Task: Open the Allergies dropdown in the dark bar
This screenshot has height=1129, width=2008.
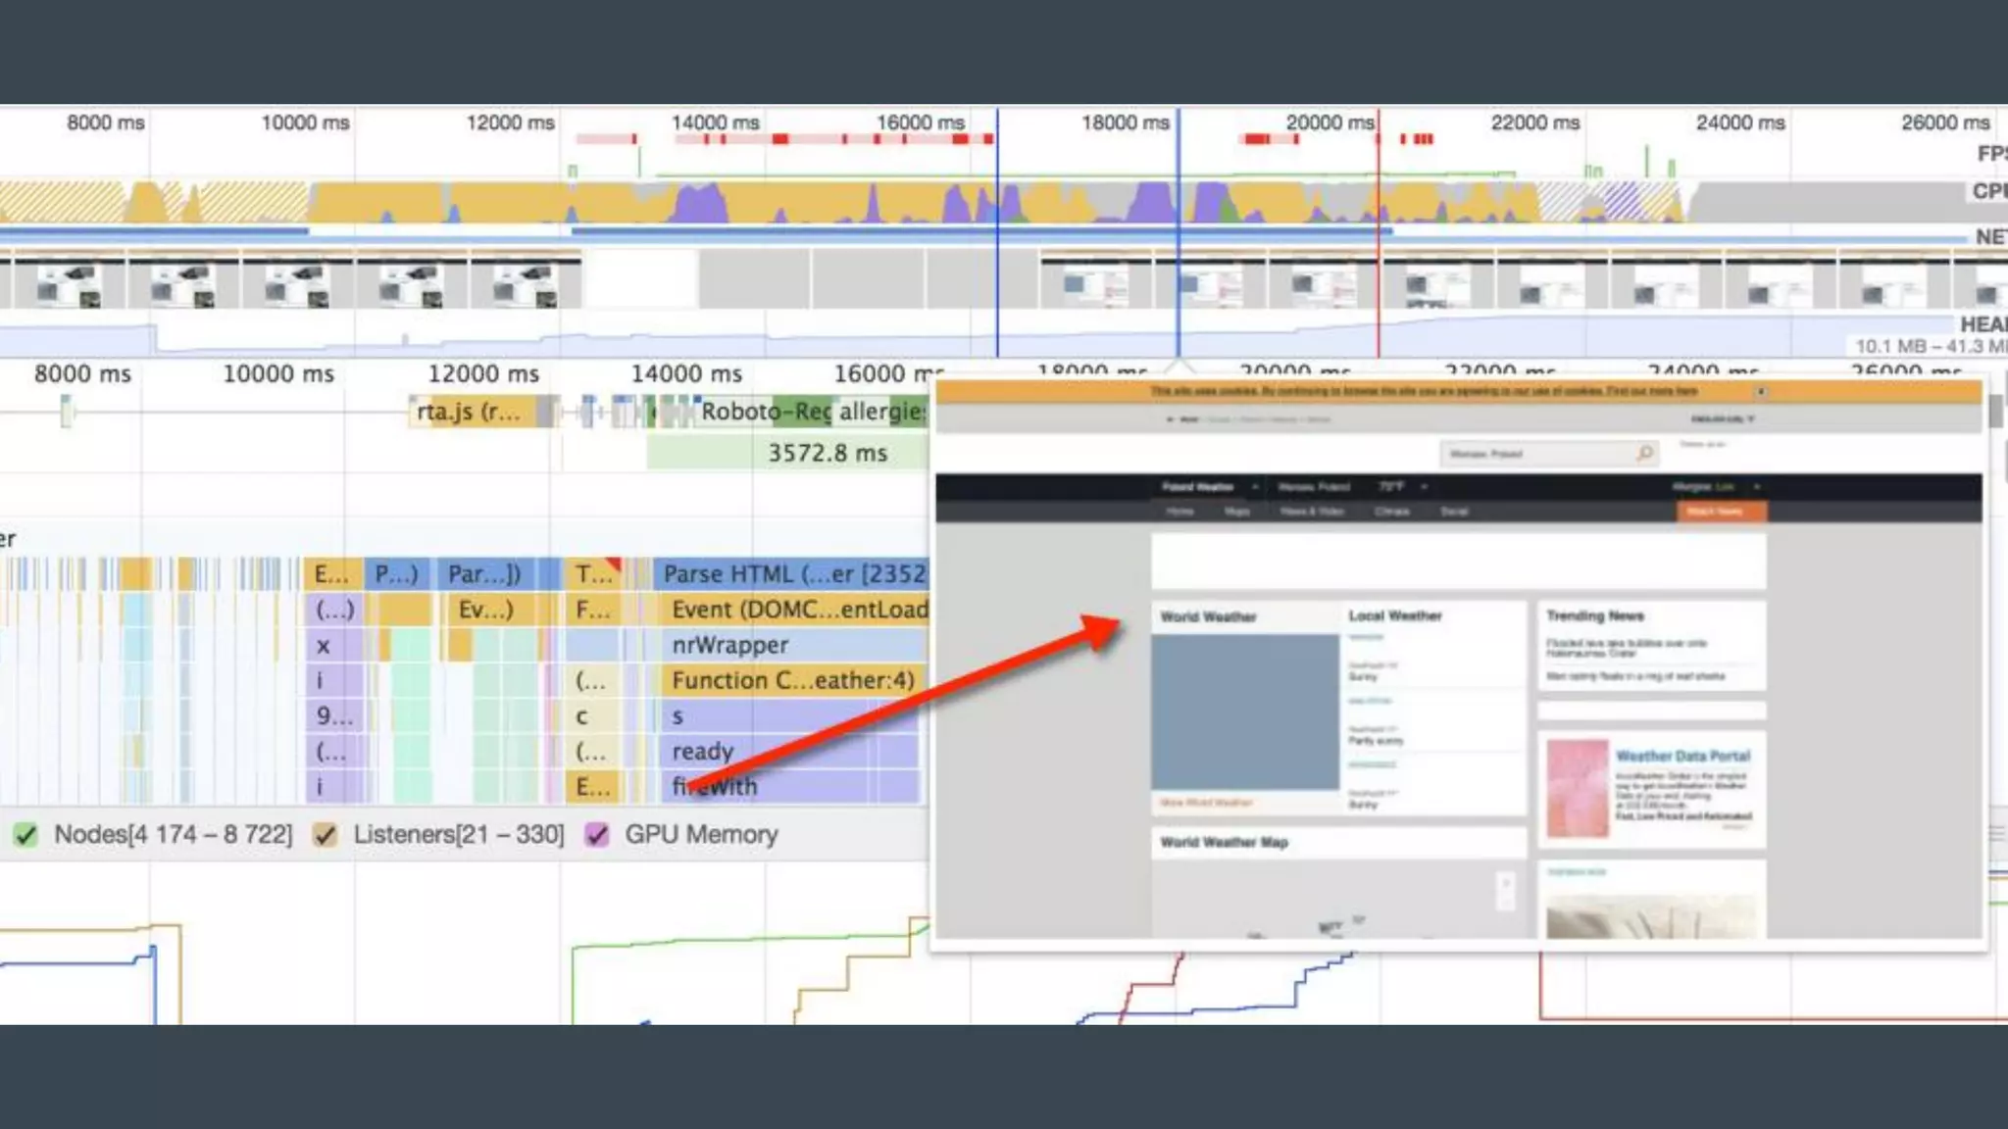Action: [1756, 487]
